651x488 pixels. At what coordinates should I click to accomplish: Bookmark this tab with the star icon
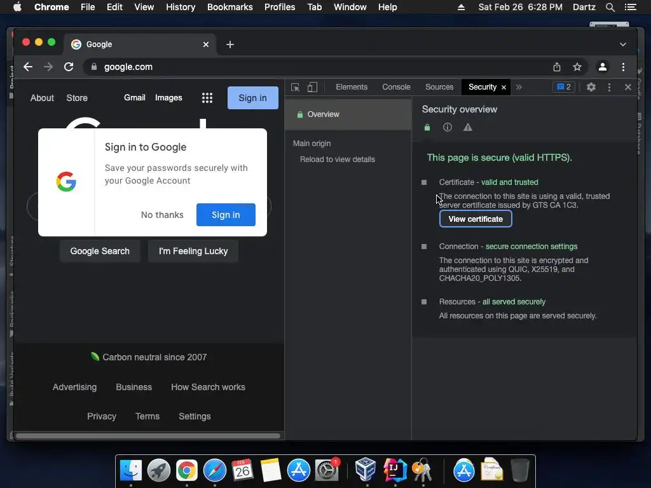(x=577, y=67)
